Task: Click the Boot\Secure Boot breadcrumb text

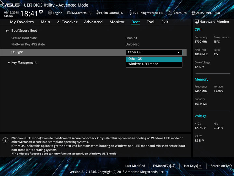Action: (24, 31)
